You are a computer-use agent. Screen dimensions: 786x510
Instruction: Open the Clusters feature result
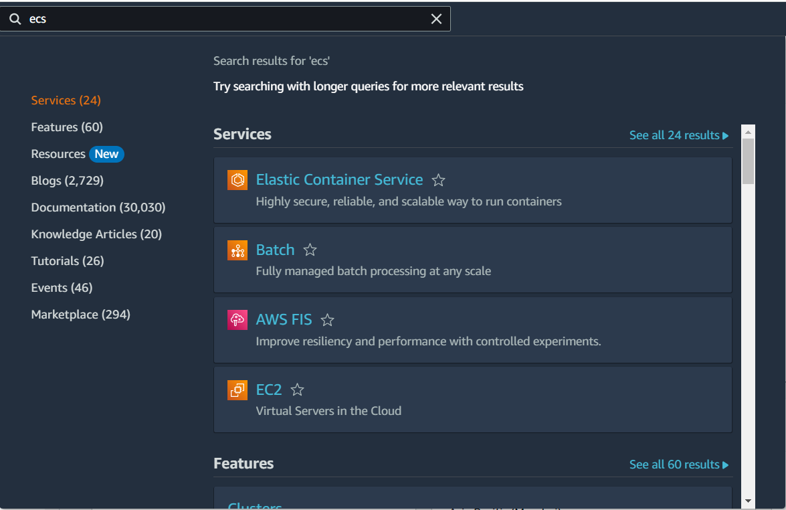coord(254,505)
